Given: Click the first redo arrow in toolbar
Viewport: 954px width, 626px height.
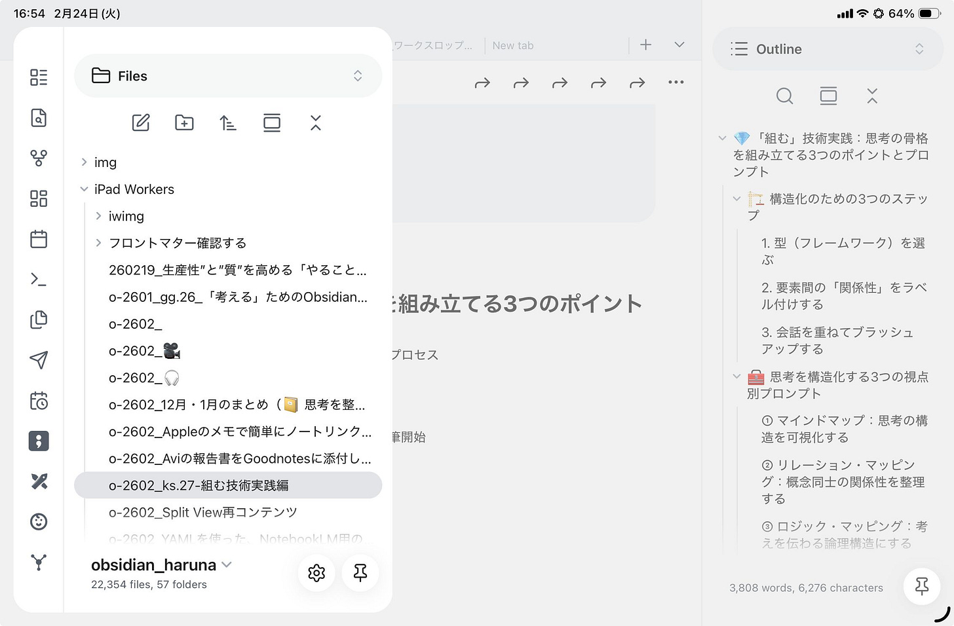Looking at the screenshot, I should [482, 83].
